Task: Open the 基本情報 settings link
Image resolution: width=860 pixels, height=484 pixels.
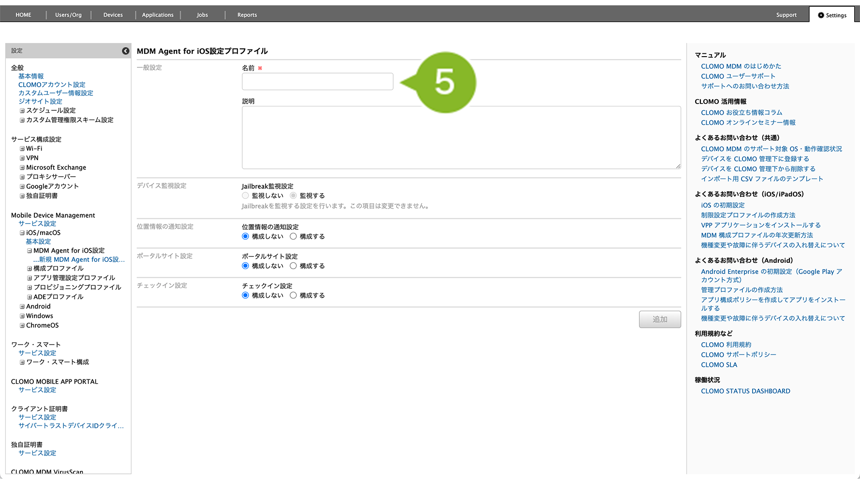Action: coord(31,76)
